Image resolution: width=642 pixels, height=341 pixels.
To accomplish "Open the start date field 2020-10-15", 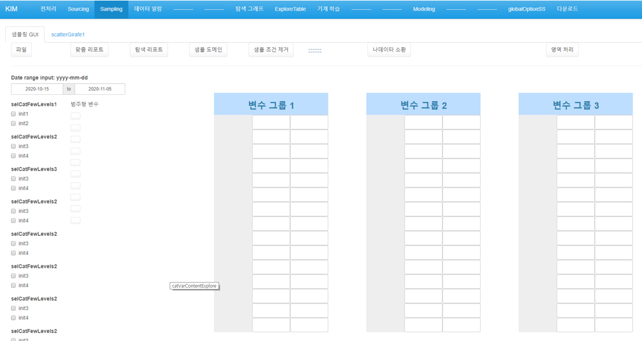I will (37, 89).
